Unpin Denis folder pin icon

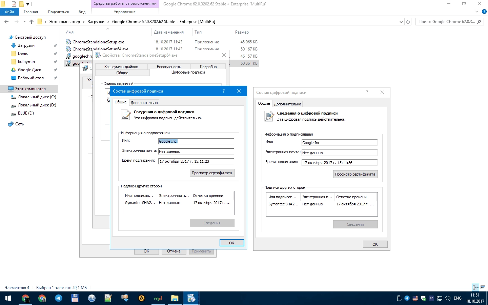(55, 54)
